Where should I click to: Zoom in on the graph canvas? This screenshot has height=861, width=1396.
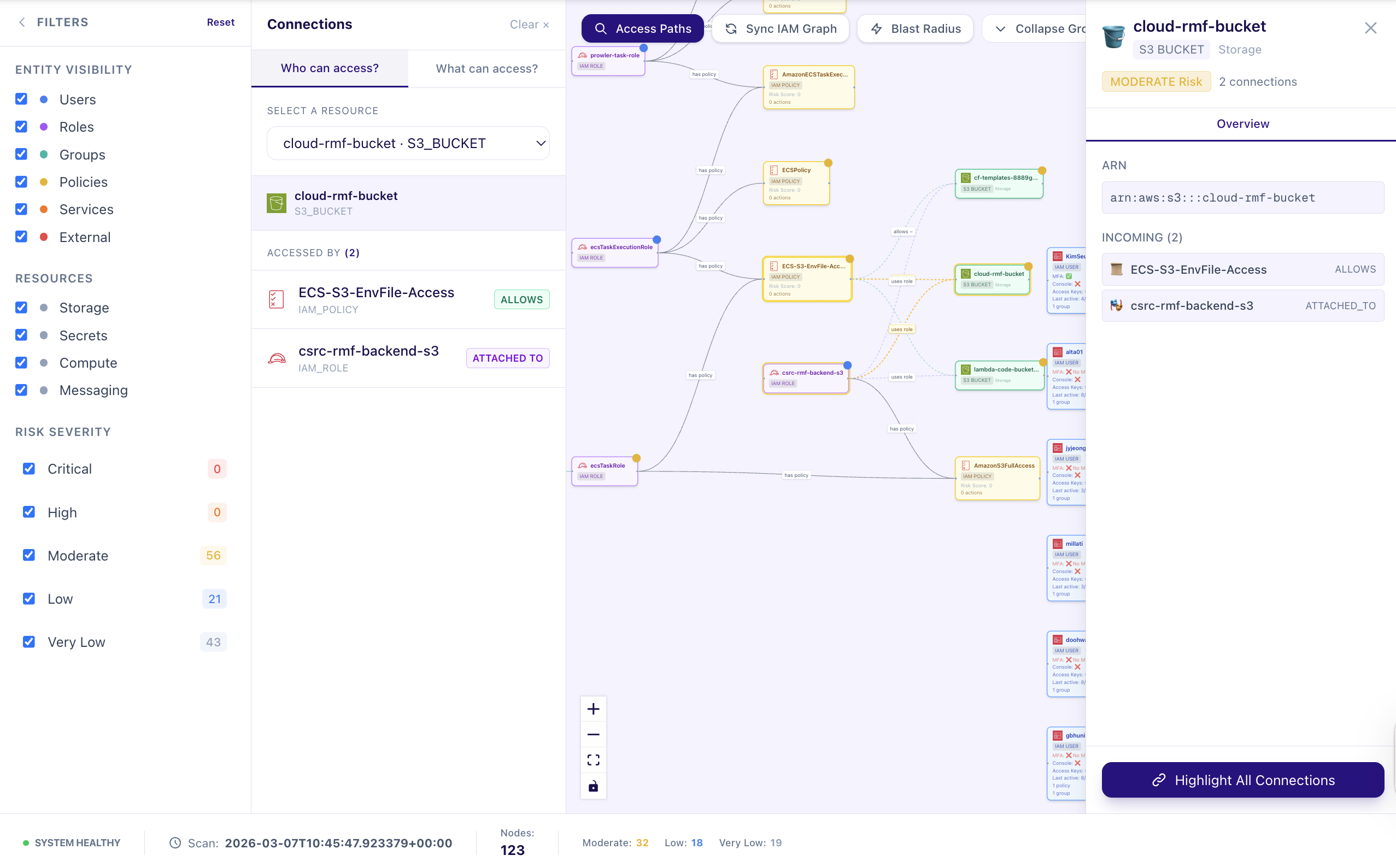[x=593, y=709]
